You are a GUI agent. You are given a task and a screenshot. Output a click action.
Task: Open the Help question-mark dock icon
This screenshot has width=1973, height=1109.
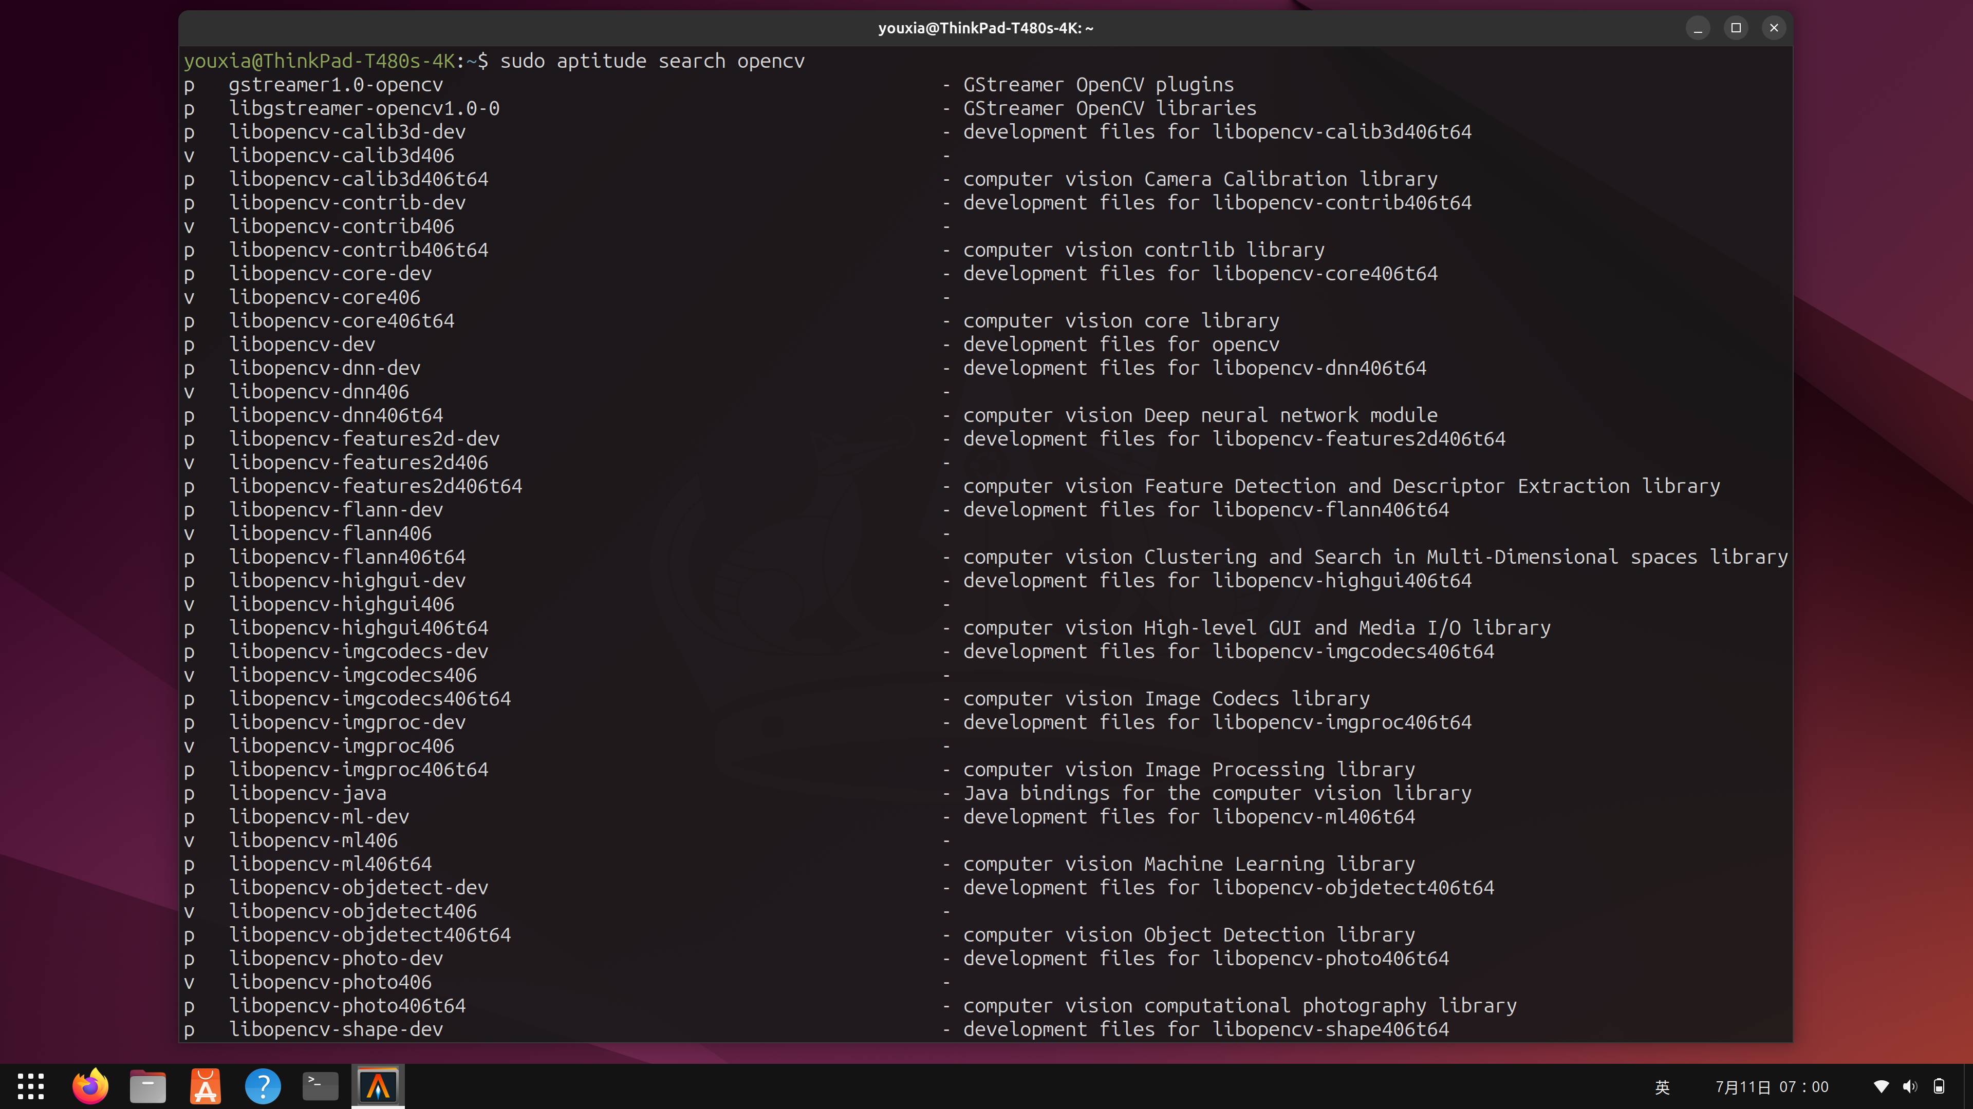click(263, 1086)
